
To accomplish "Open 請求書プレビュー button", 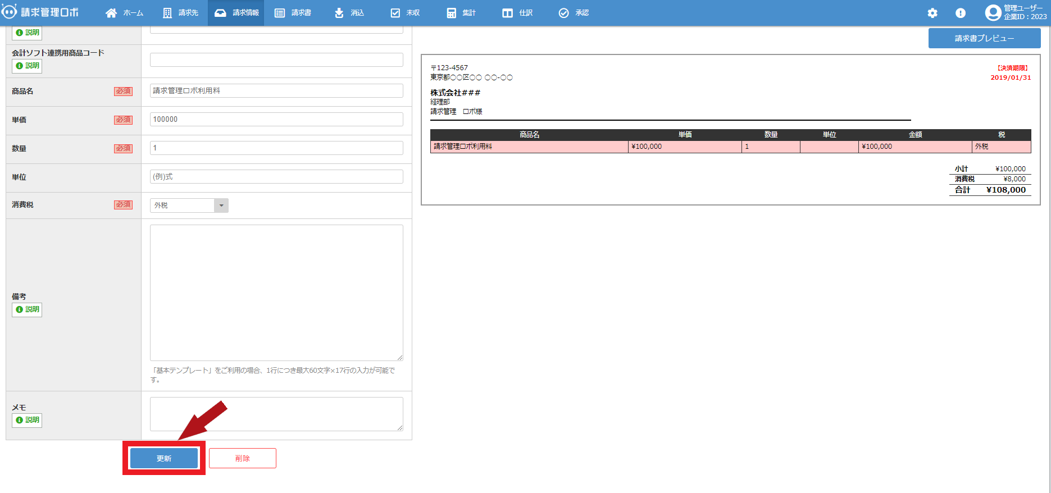I will (984, 38).
